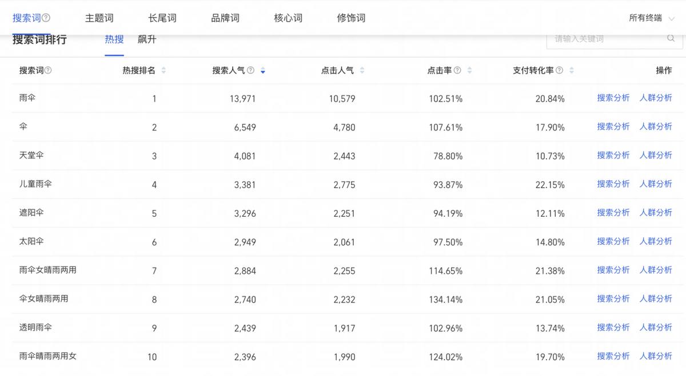Click the search magnifier icon
686x376 pixels.
click(x=671, y=39)
